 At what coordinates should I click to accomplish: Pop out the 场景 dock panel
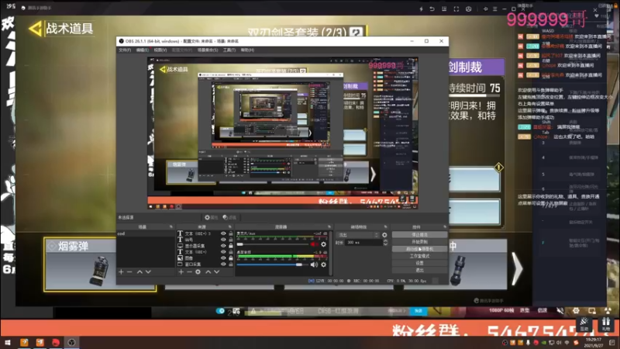[171, 226]
